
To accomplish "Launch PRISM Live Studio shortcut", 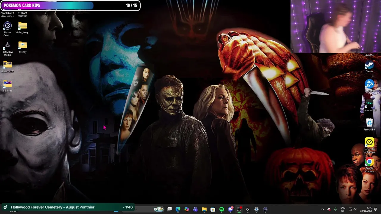I will coord(7,48).
